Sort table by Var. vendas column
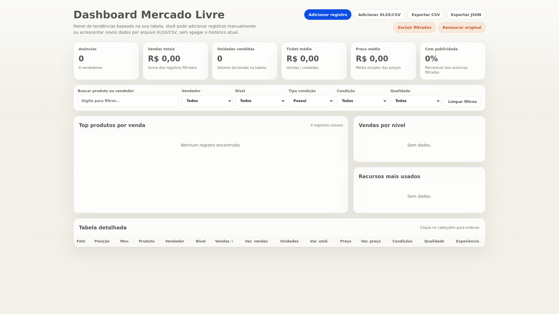Screen dimensions: 559x314 256,241
